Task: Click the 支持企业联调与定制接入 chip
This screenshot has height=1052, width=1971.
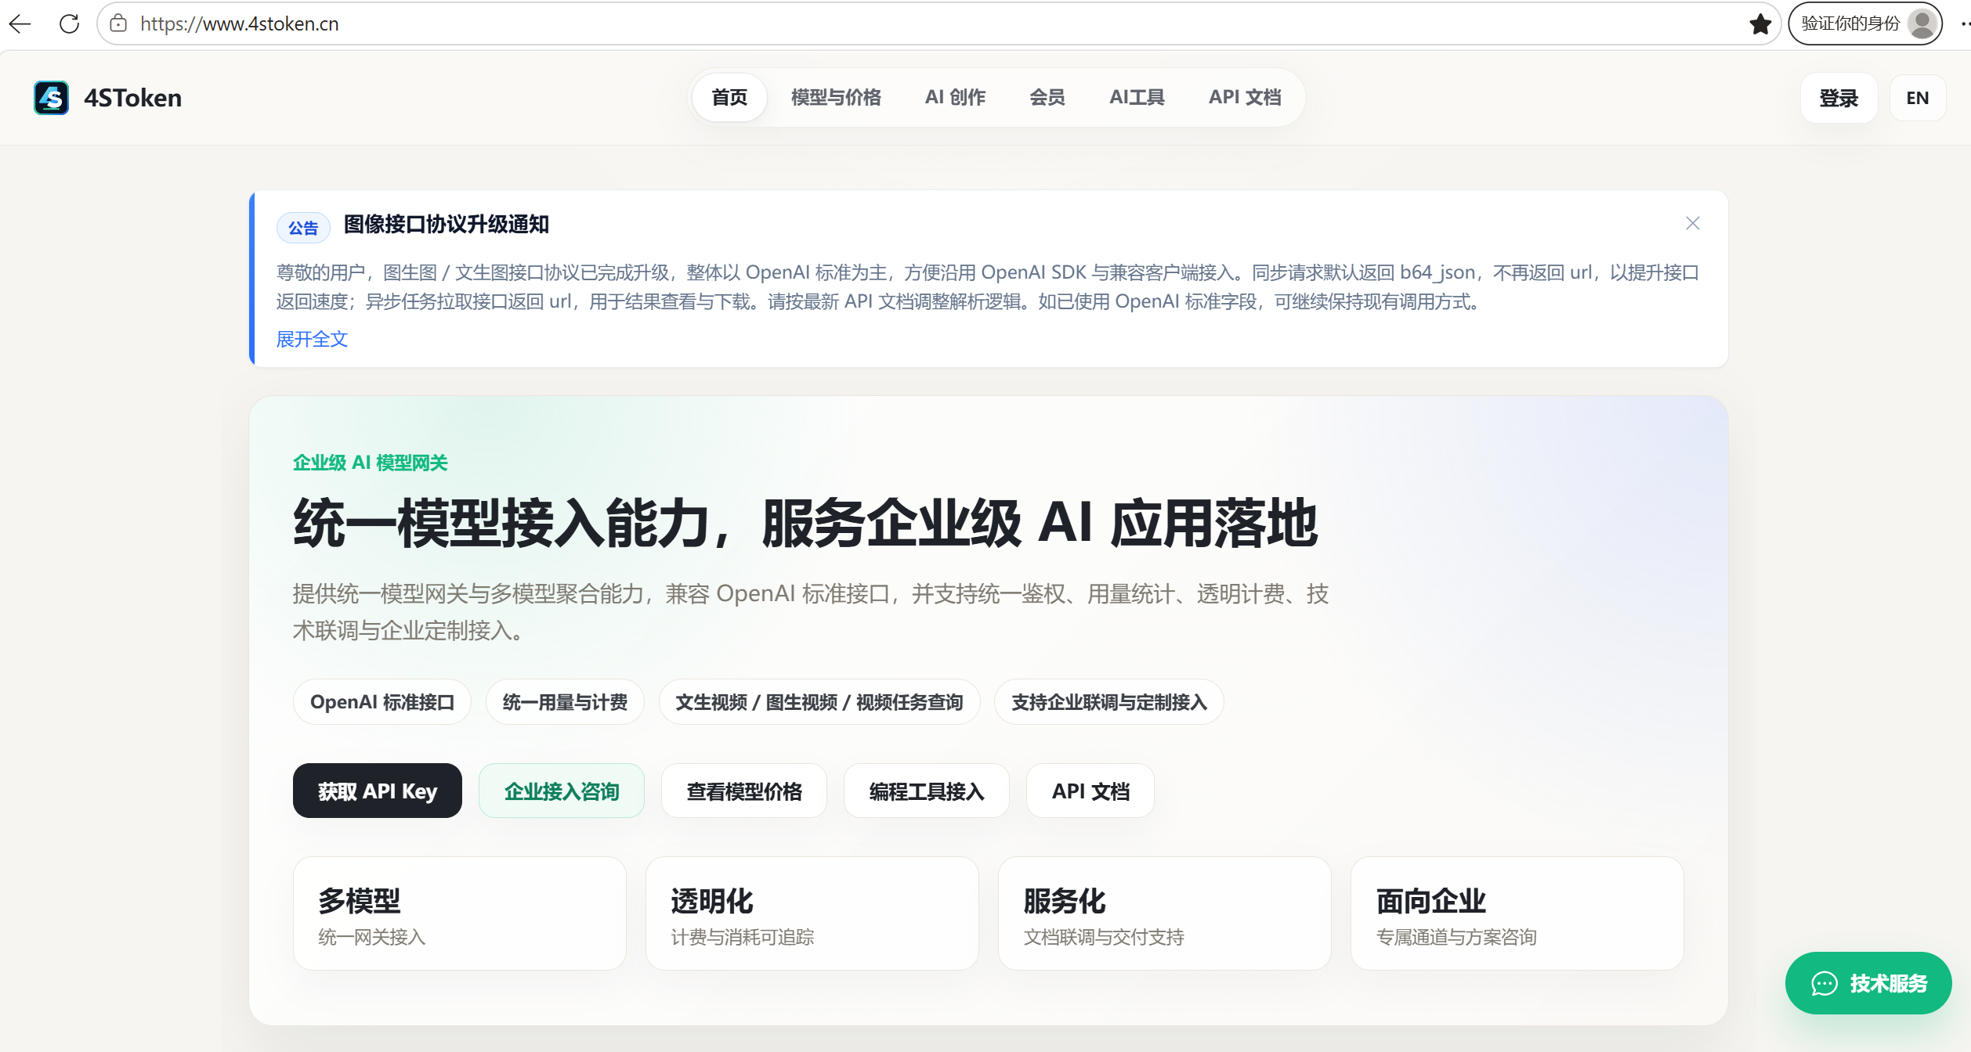Action: pyautogui.click(x=1108, y=701)
